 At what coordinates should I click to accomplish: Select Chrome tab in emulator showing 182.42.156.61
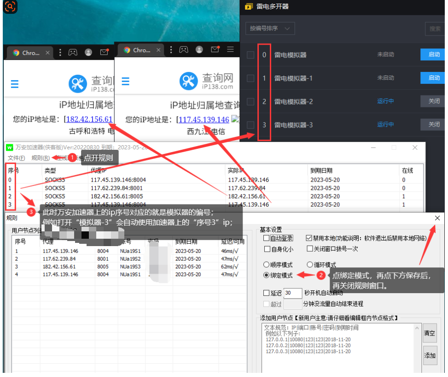30,53
